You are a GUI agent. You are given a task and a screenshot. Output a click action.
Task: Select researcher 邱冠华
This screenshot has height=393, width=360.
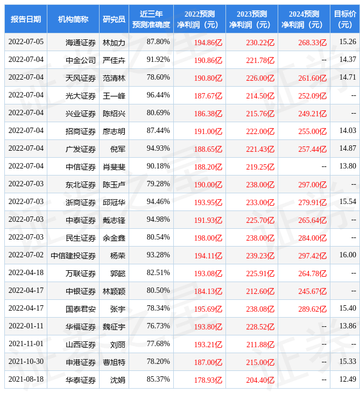114,202
